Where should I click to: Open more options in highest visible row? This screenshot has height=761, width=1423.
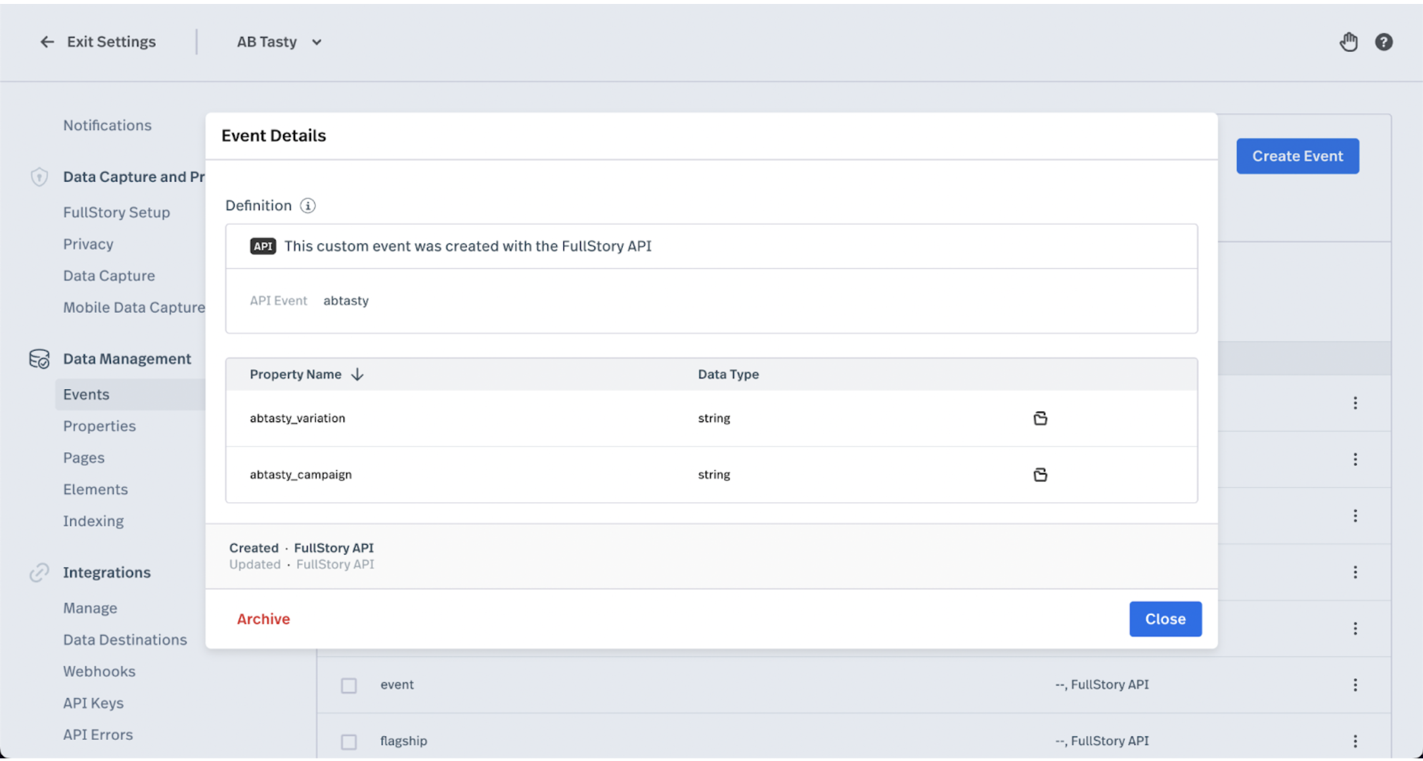(x=1355, y=403)
